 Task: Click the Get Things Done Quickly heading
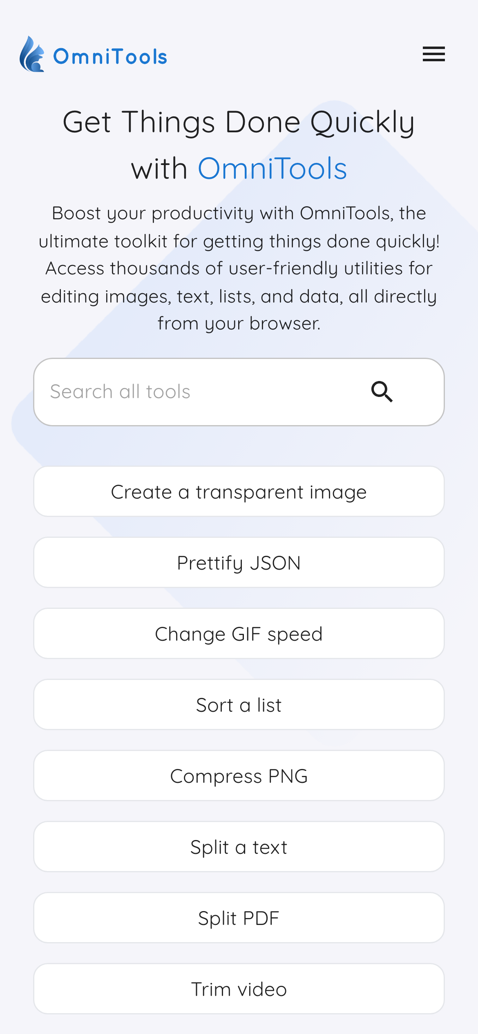pyautogui.click(x=239, y=123)
